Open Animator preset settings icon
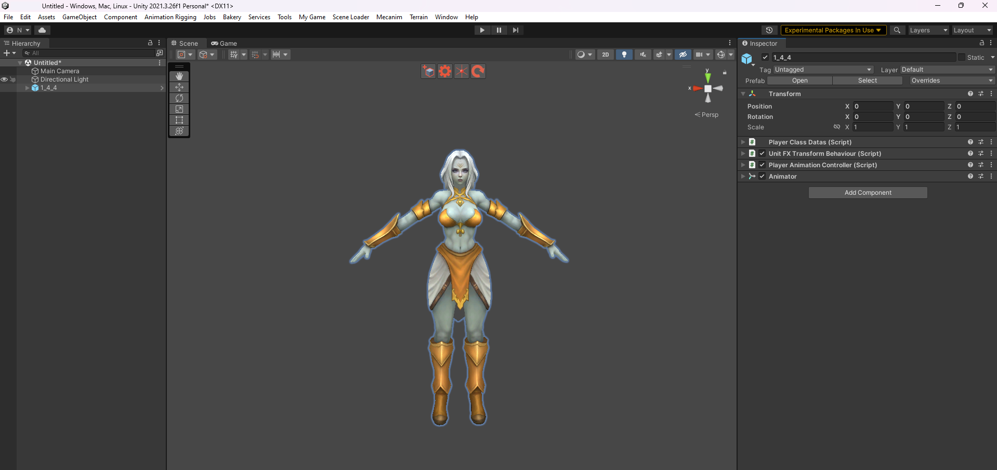Image resolution: width=997 pixels, height=470 pixels. [981, 177]
